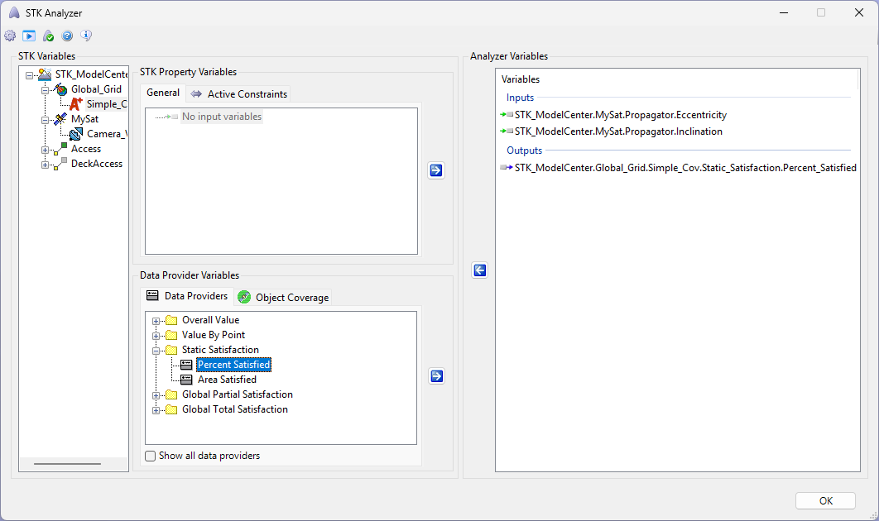Expand the Overall Value folder
Viewport: 879px width, 521px height.
(x=156, y=321)
